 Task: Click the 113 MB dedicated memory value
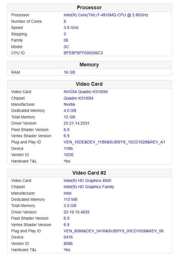[70, 200]
